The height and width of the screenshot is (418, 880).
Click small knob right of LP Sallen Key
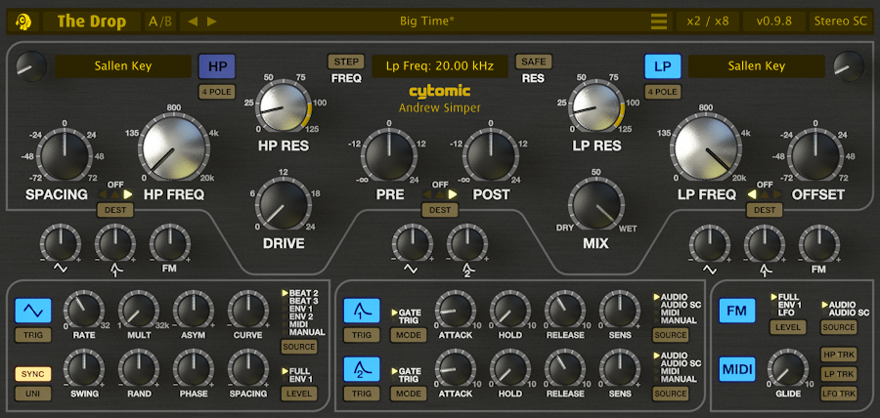(x=849, y=66)
